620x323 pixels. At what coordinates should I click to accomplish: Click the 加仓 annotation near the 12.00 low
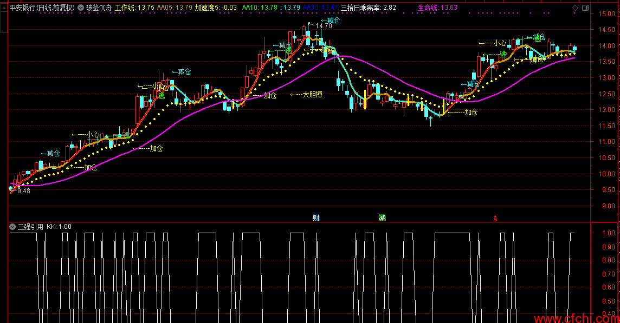pyautogui.click(x=463, y=113)
